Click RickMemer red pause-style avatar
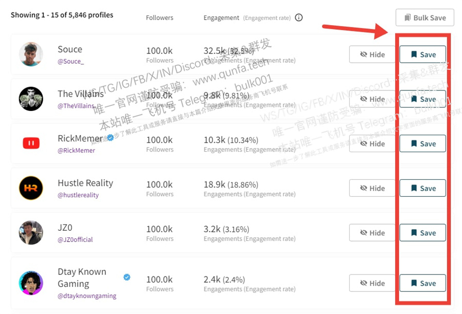 point(31,143)
